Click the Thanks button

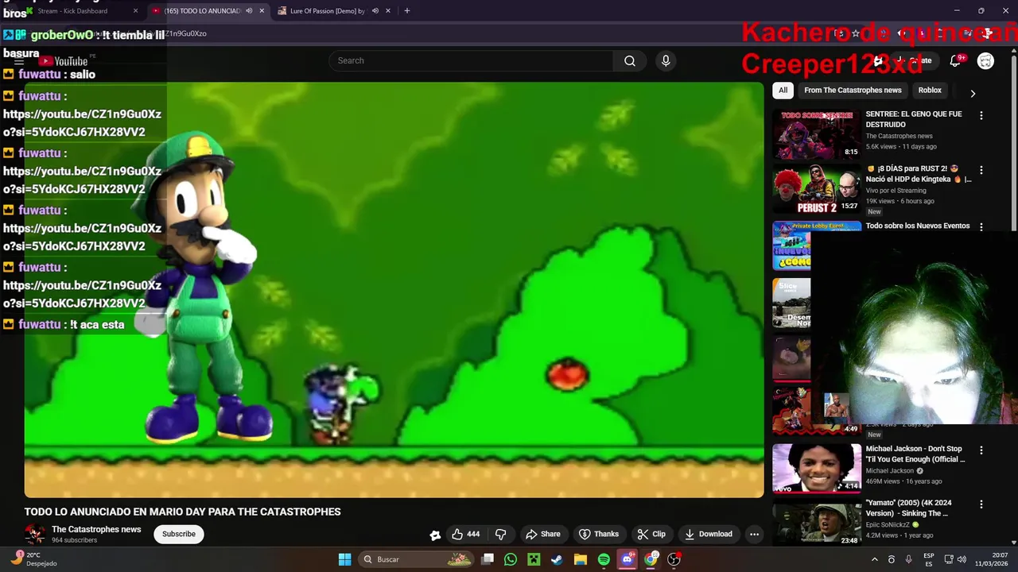click(x=599, y=534)
